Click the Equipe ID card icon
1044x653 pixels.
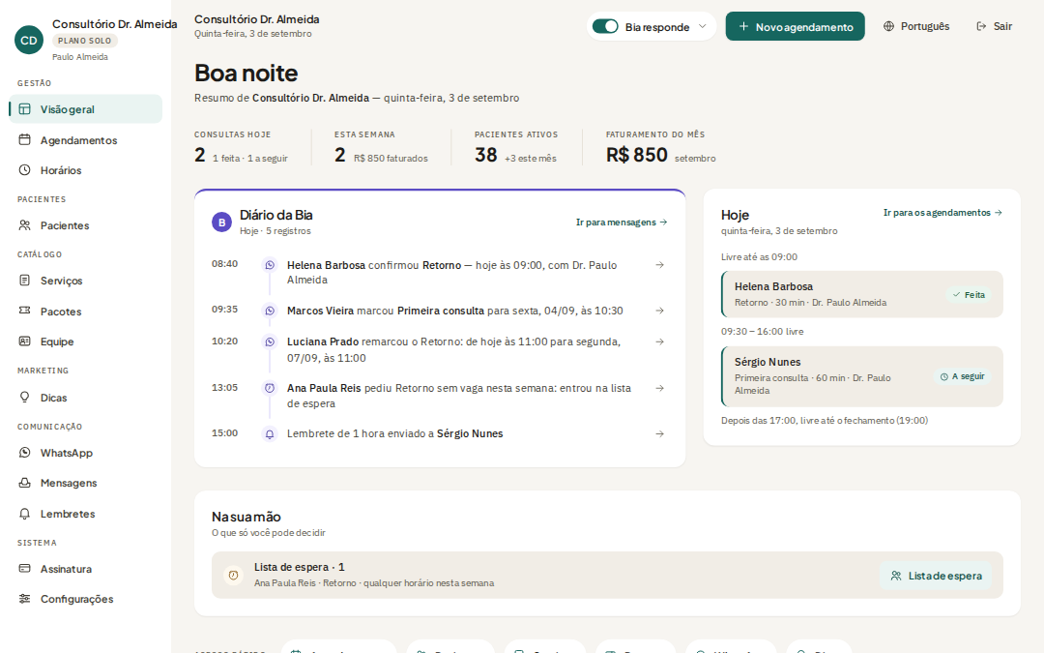[24, 341]
